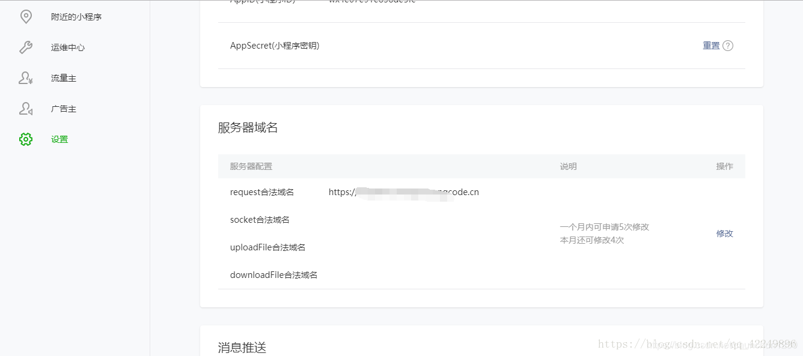Click the 服务器域名 section heading
Screen dimensions: 803x356
tap(248, 127)
